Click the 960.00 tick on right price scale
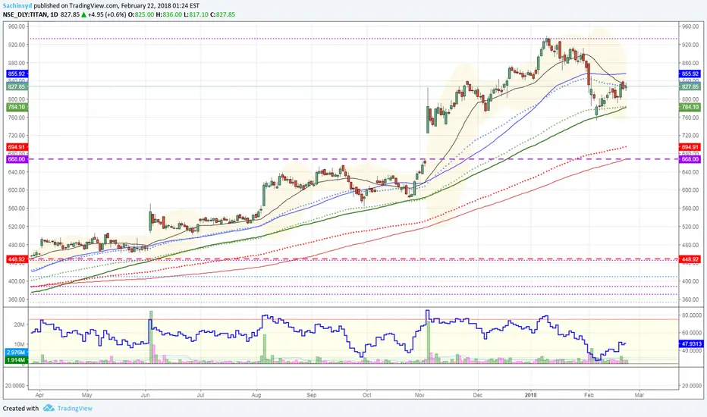This screenshot has width=707, height=417. [690, 27]
